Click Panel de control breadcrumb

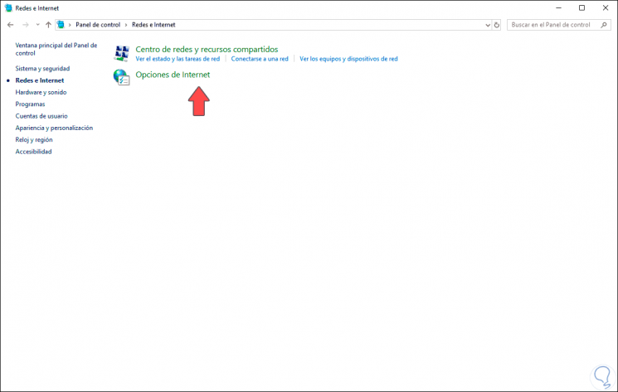tap(98, 24)
